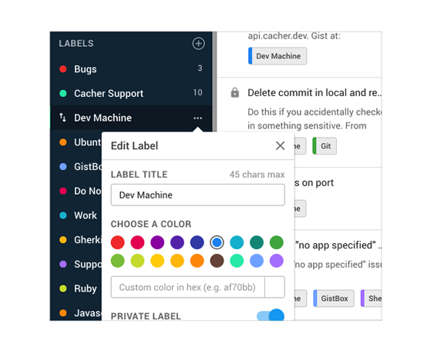
Task: Click the Dev Machine tag at top
Action: point(278,56)
